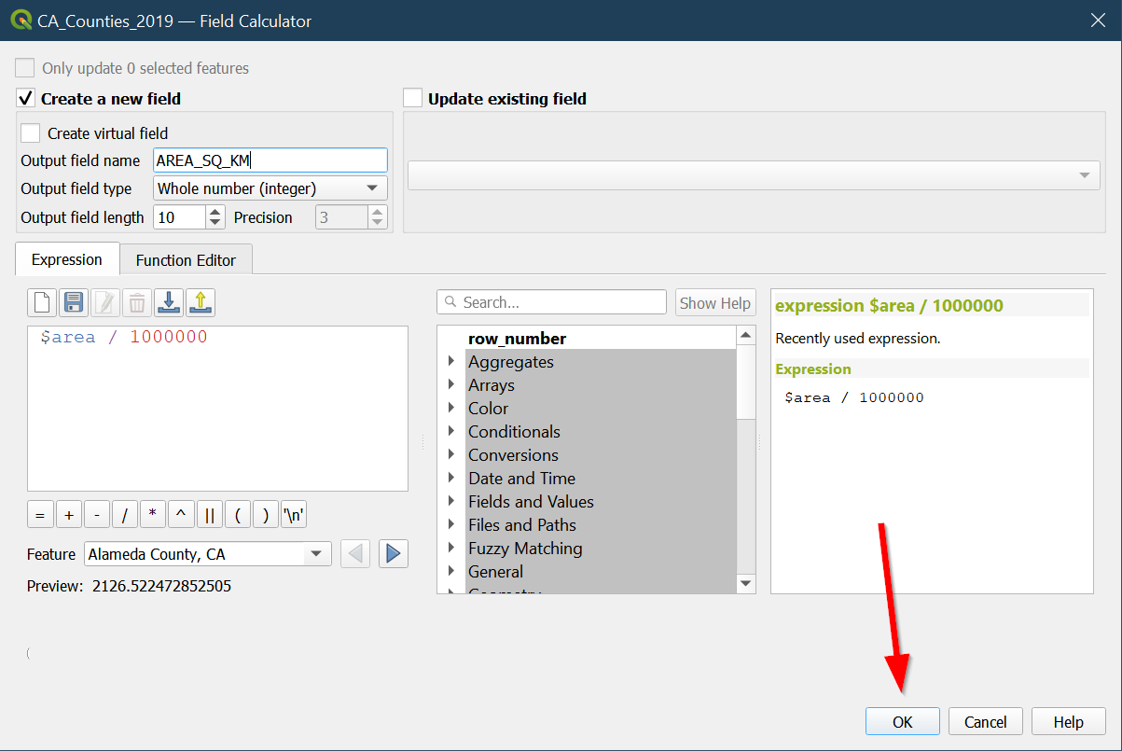
Task: Click the export user expressions icon
Action: point(201,302)
